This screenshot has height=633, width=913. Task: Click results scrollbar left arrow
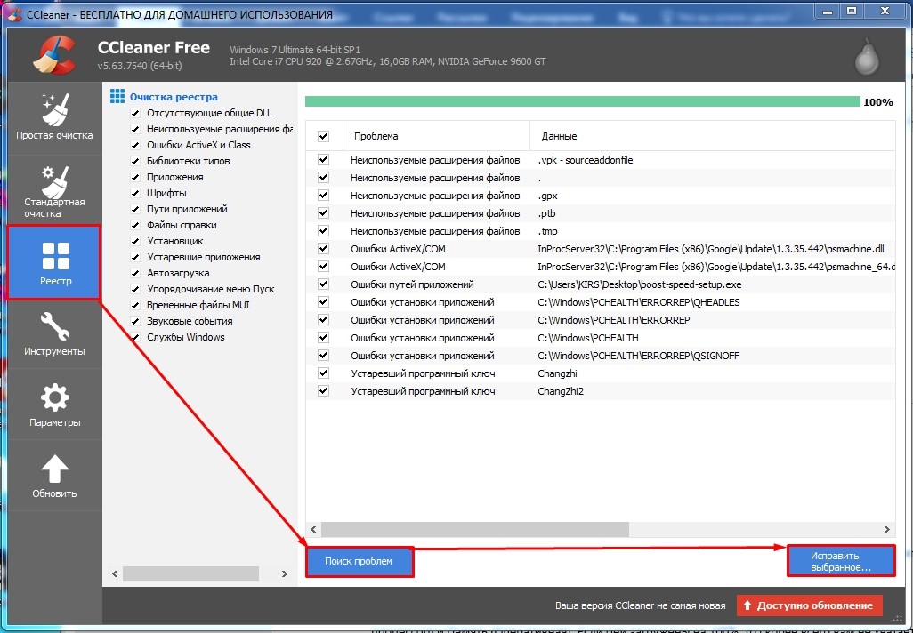pyautogui.click(x=313, y=530)
